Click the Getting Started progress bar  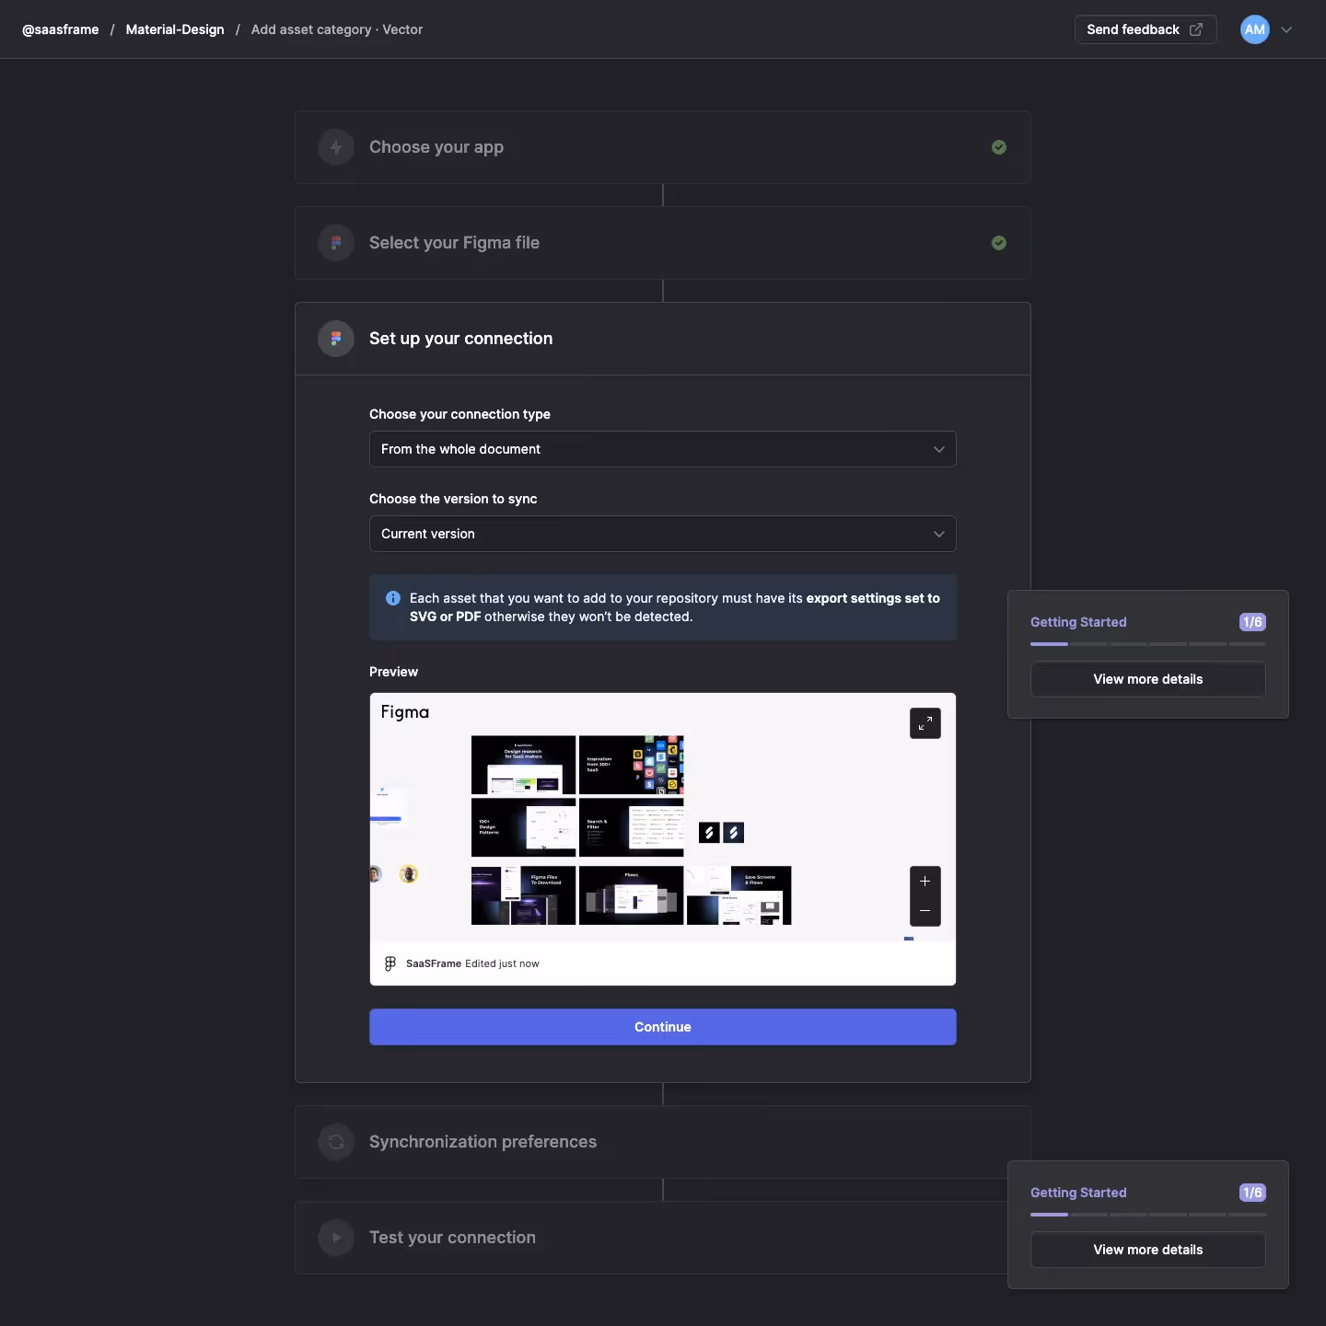point(1147,644)
